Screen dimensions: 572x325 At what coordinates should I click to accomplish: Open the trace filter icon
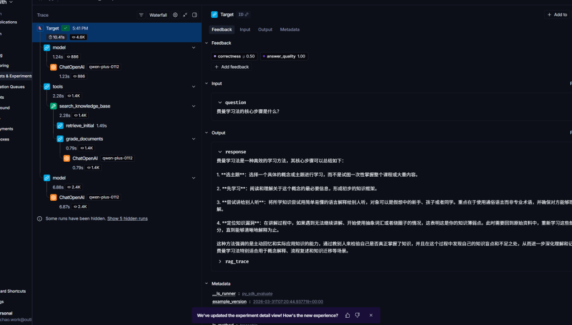(x=141, y=15)
